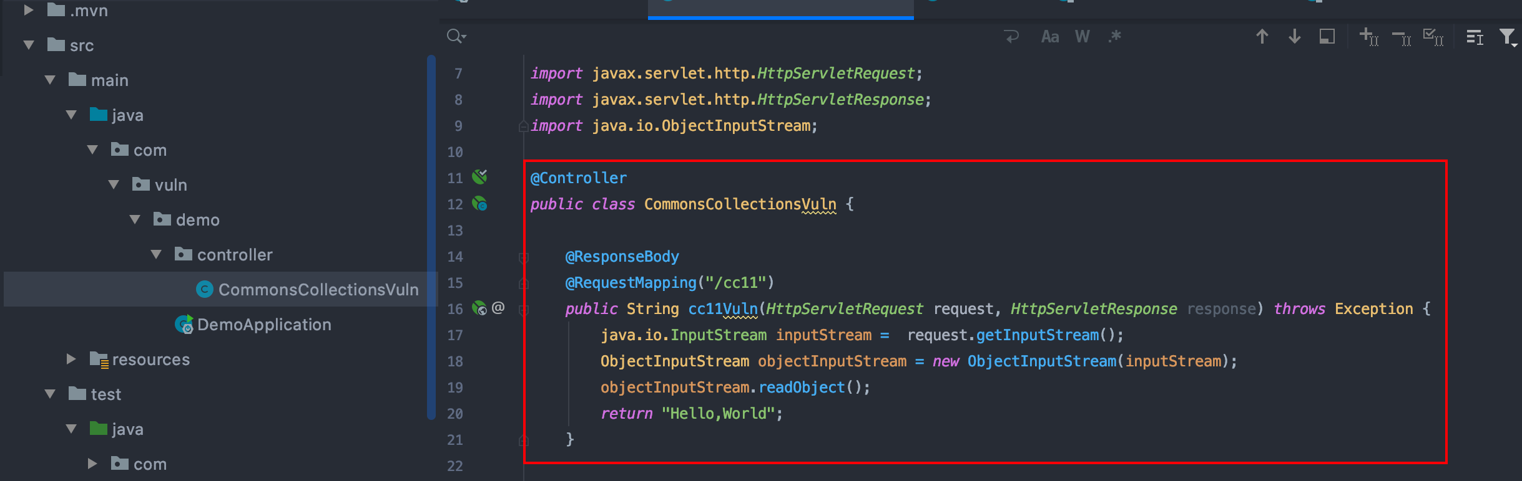The height and width of the screenshot is (481, 1522).
Task: Click Spring bean gutter icon on line 12
Action: [479, 204]
